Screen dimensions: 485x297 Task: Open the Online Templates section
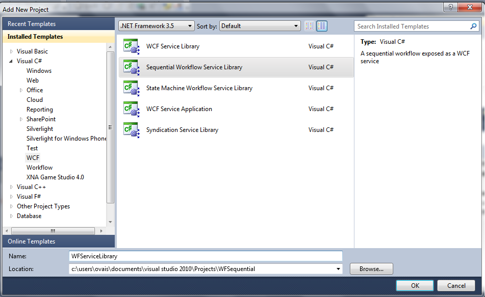point(32,241)
